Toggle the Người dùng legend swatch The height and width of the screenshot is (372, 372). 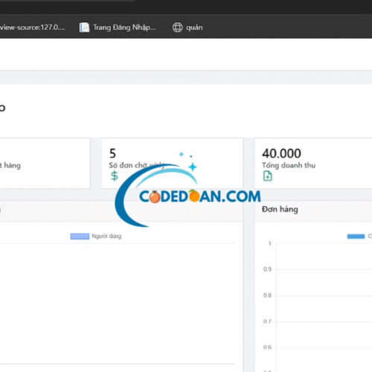tap(80, 237)
